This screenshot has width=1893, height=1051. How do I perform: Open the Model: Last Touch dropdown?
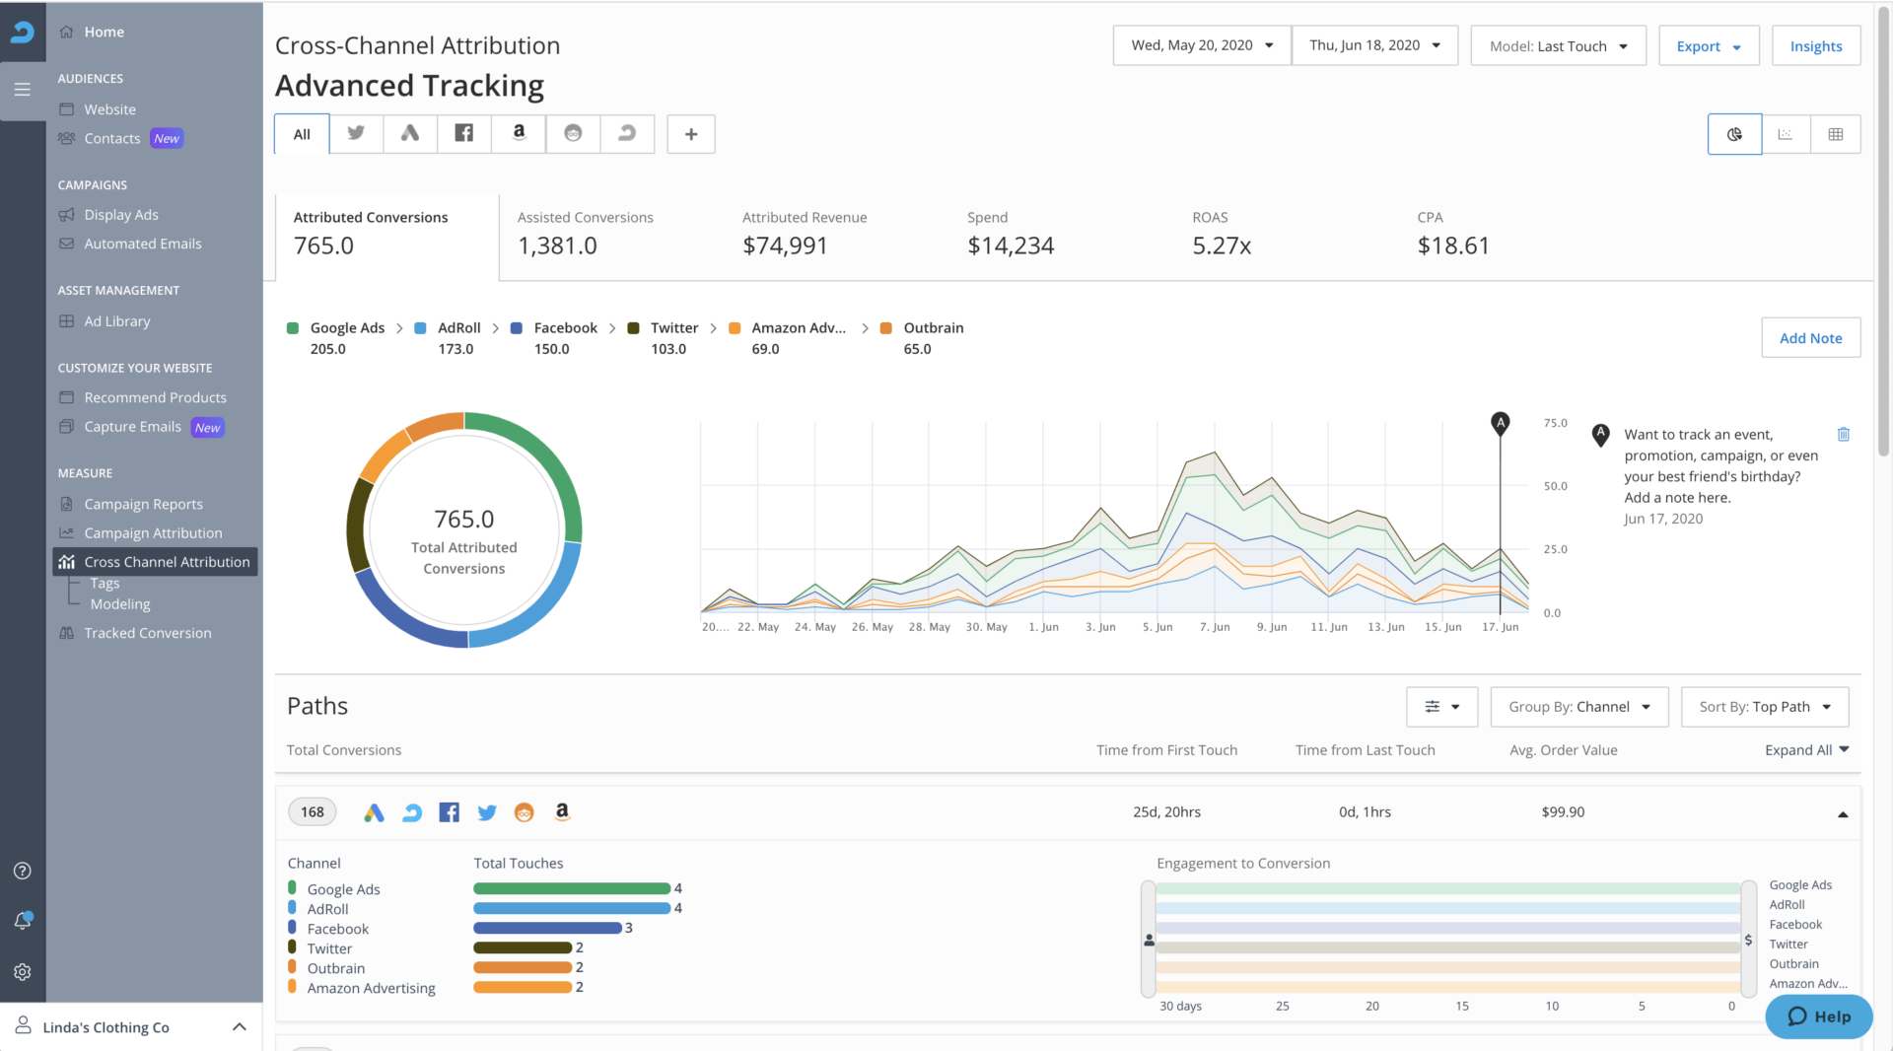(1558, 45)
